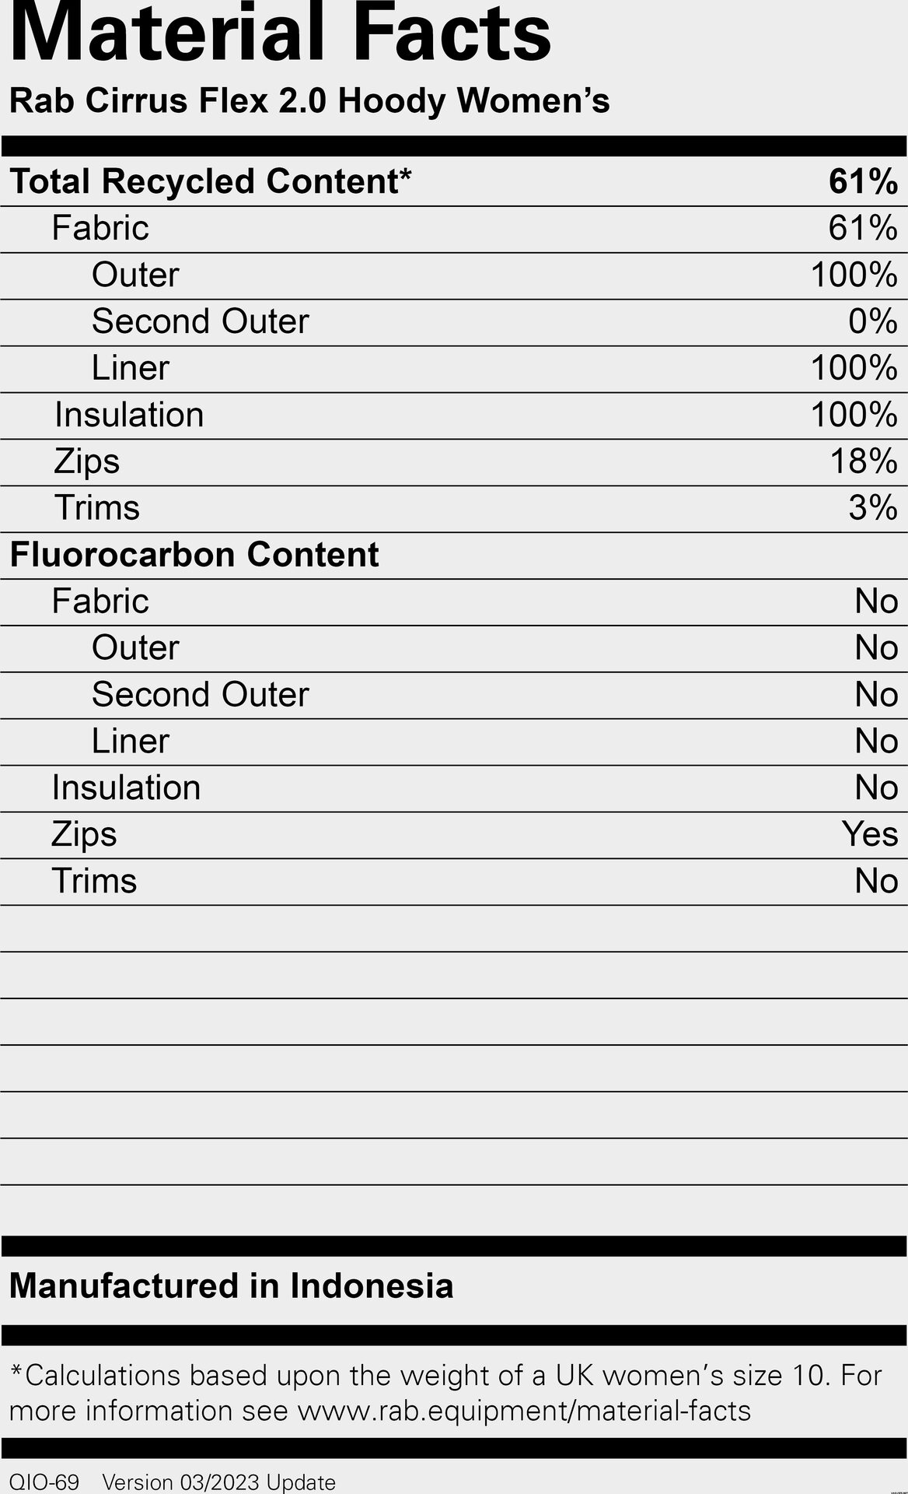This screenshot has height=1494, width=908.
Task: Click the QIO-69 code in footer
Action: click(x=44, y=1482)
